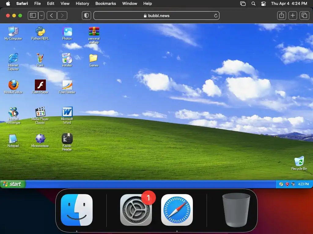
Task: Click the third XP tray icon beside clock
Action: pos(293,184)
